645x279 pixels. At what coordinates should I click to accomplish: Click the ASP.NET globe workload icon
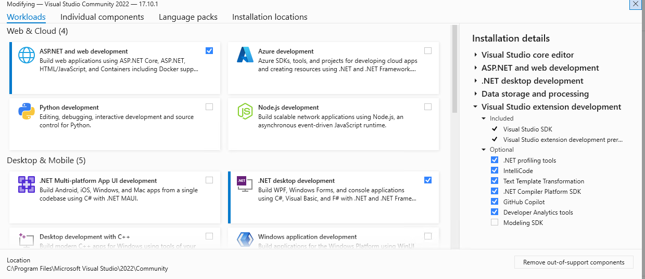27,55
